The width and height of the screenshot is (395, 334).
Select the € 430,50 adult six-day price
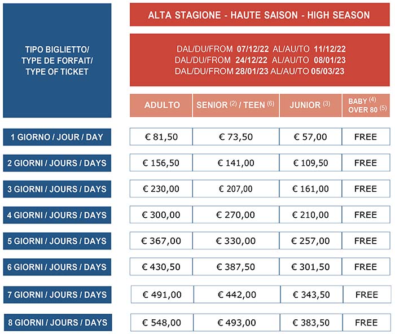click(161, 267)
